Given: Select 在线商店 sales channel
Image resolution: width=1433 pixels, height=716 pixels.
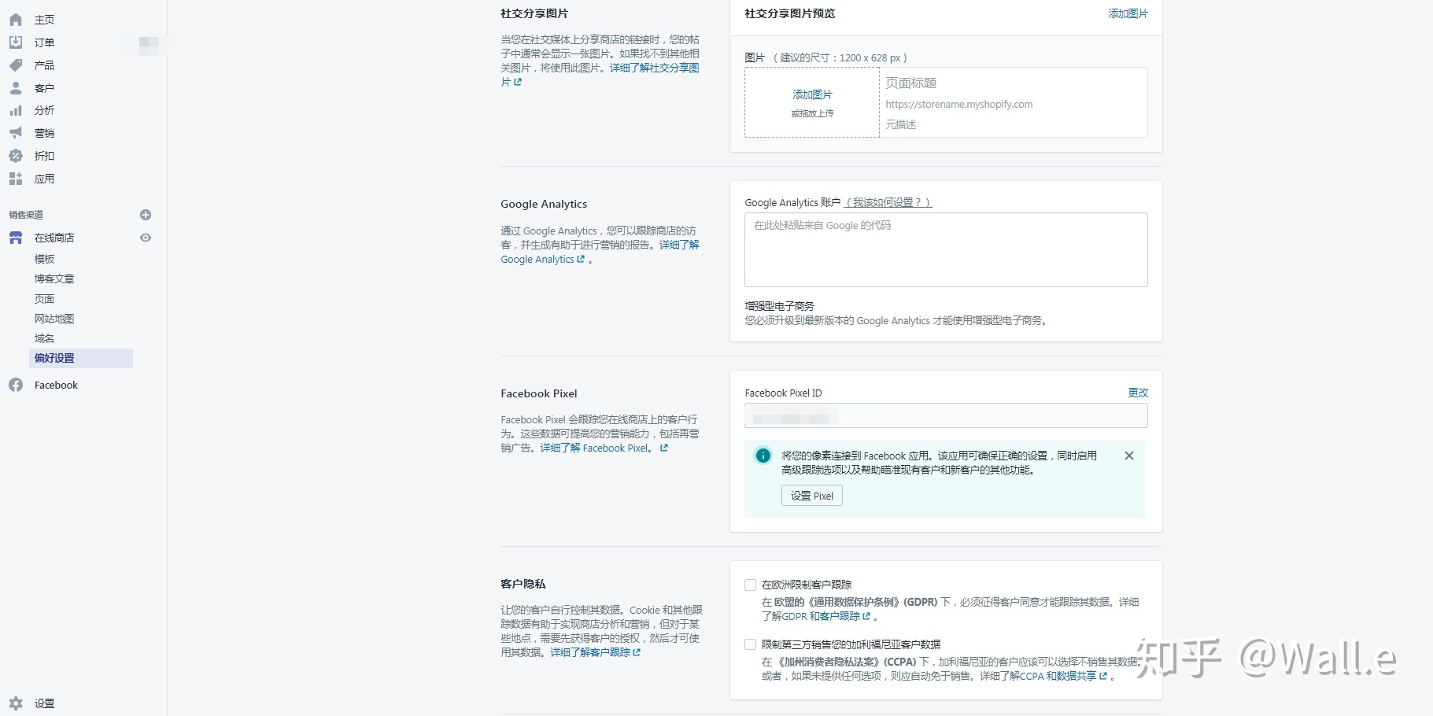Looking at the screenshot, I should (x=54, y=238).
